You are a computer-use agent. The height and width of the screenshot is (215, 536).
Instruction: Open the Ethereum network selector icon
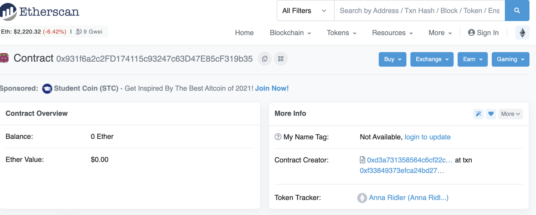522,32
